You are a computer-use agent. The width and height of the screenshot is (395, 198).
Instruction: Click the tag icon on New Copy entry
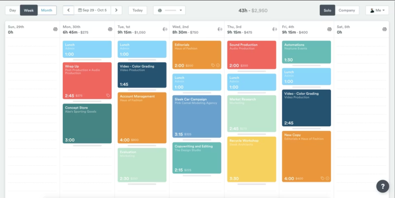coord(322,178)
